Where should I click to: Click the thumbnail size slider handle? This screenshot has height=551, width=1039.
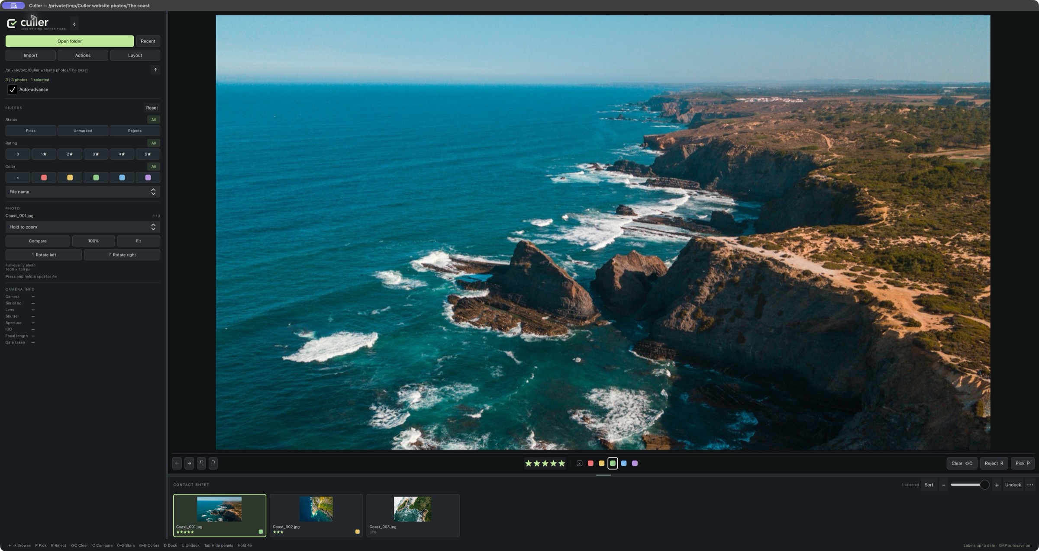click(x=984, y=485)
